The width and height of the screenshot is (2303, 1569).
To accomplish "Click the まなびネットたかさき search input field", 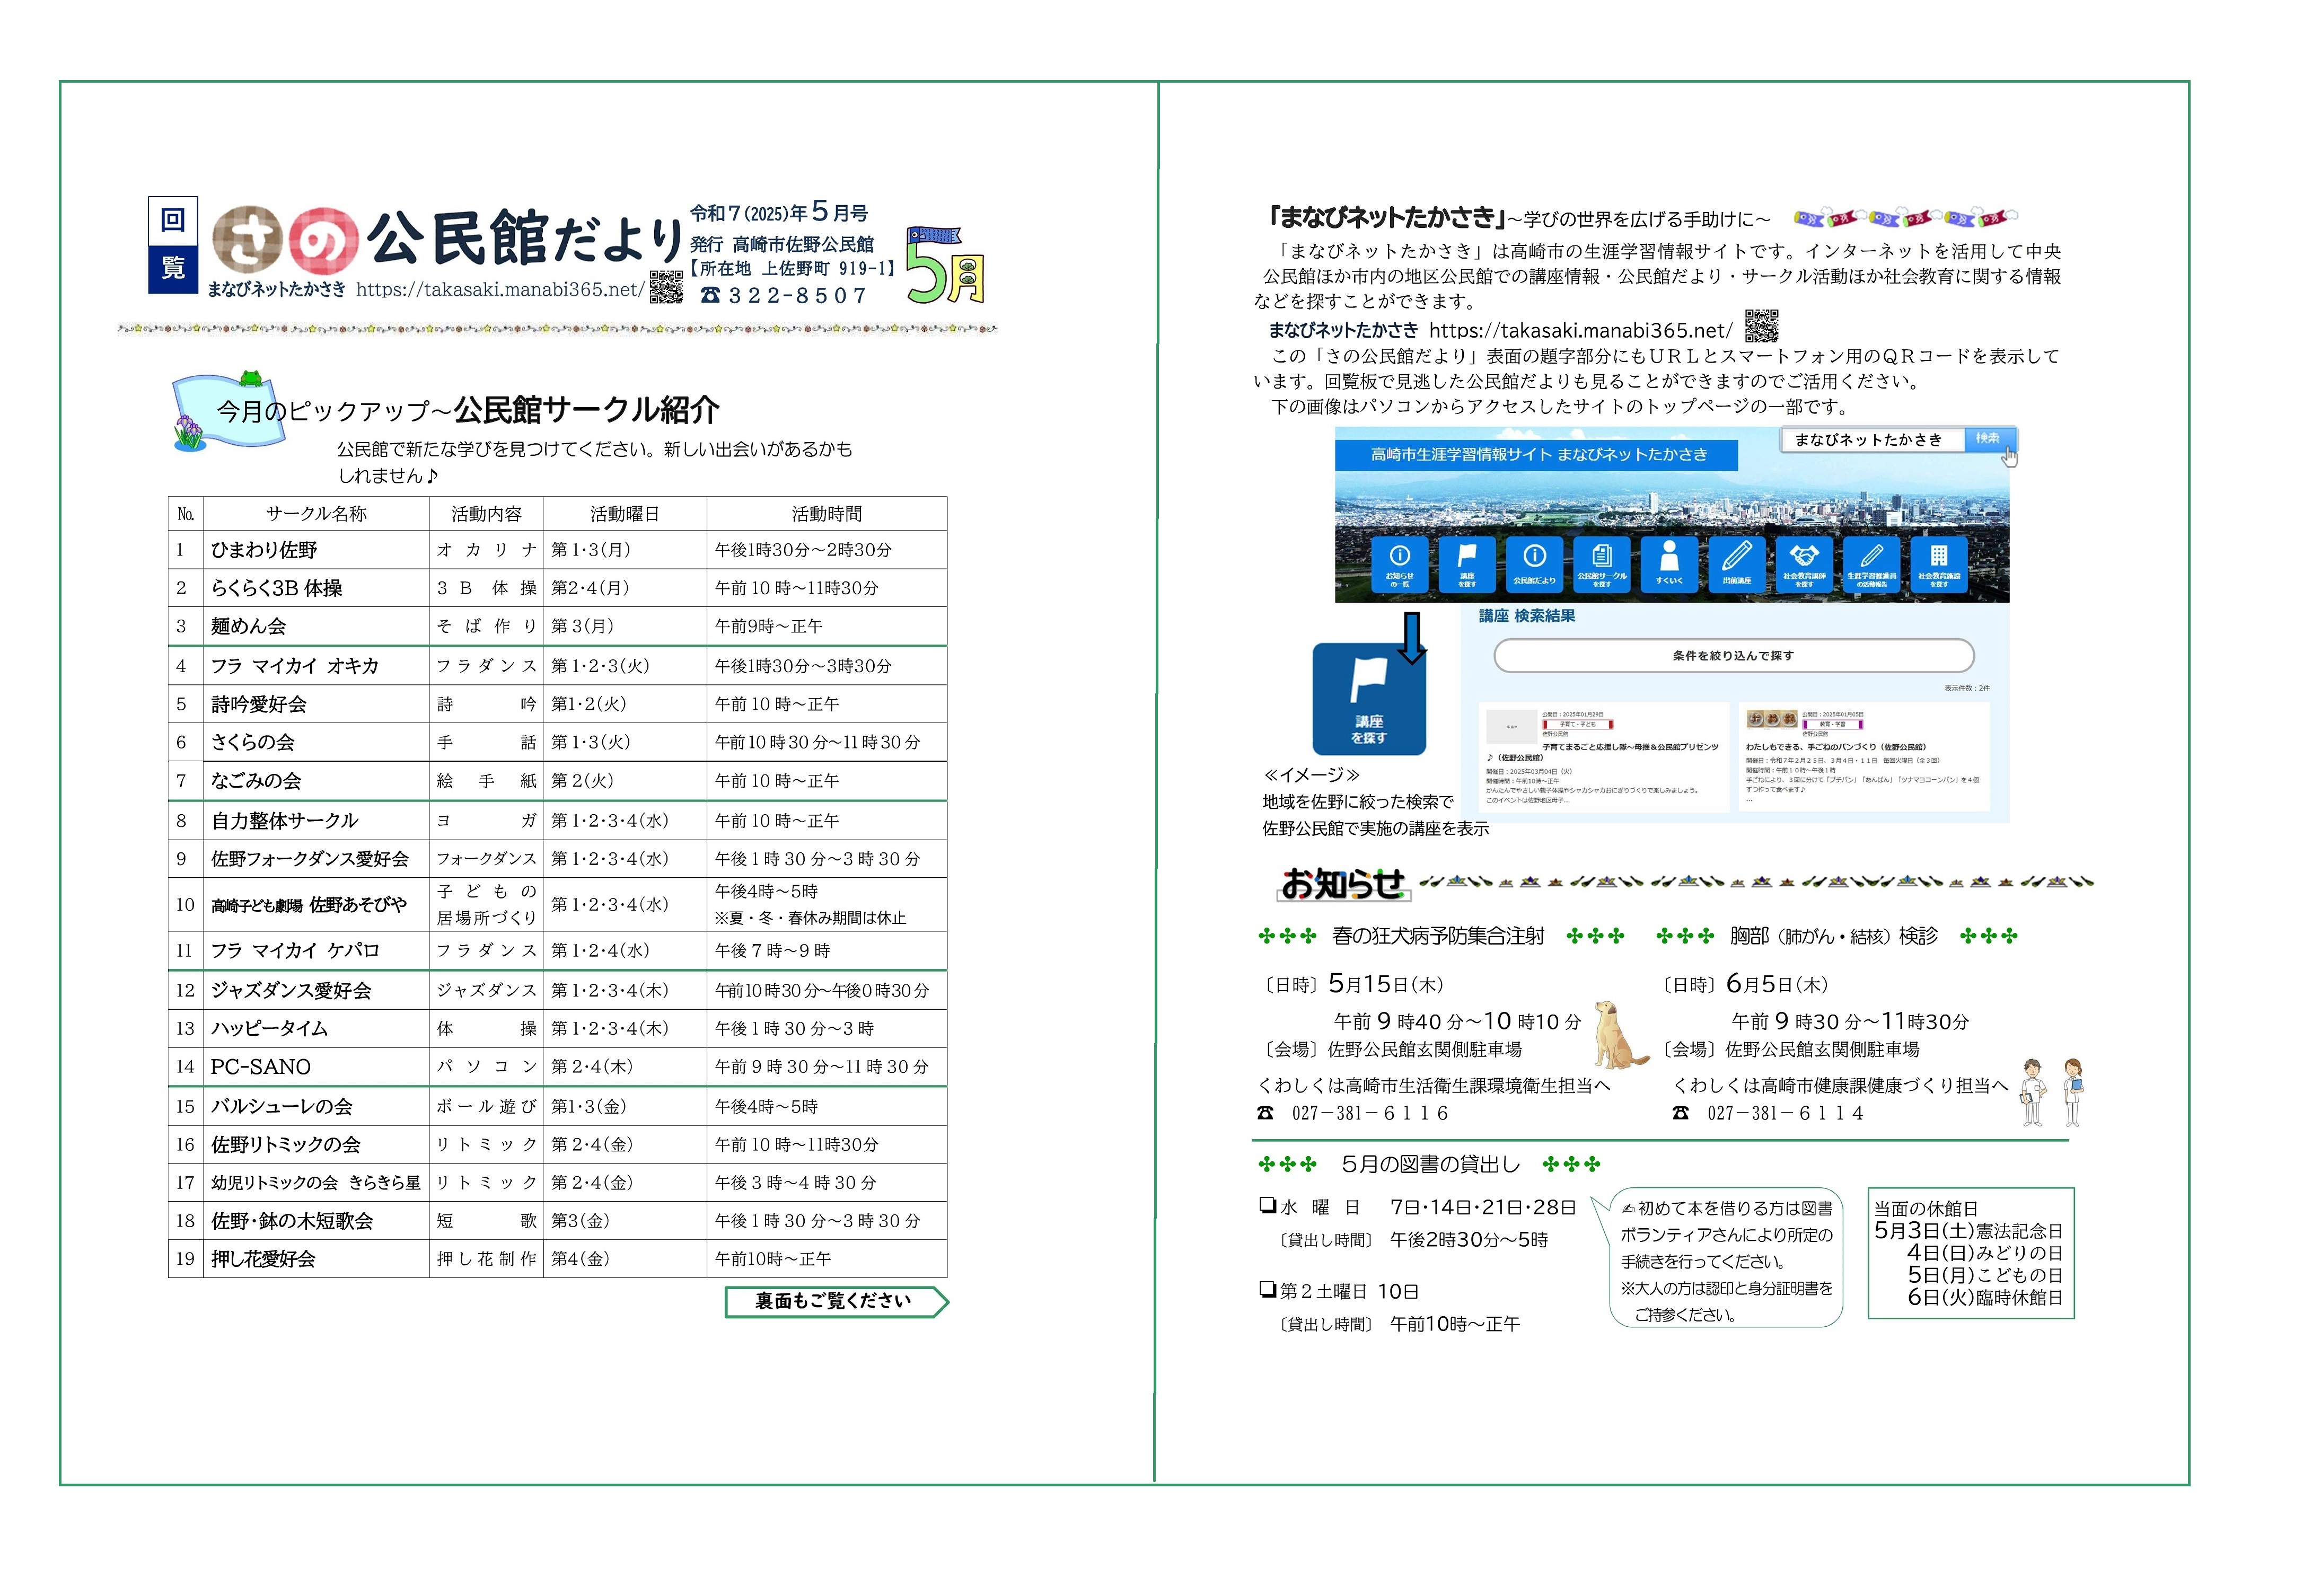I will (x=1872, y=439).
